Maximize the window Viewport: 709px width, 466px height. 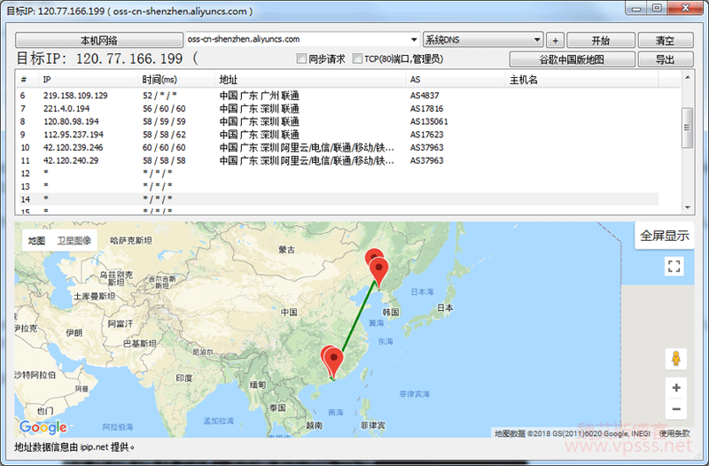coord(657,8)
